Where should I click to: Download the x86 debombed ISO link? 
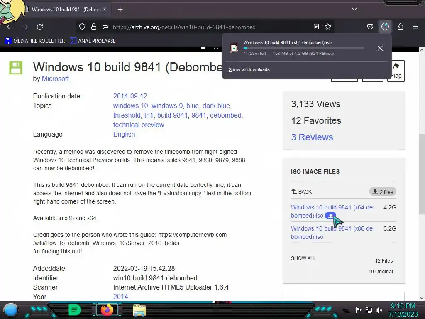[x=333, y=233]
